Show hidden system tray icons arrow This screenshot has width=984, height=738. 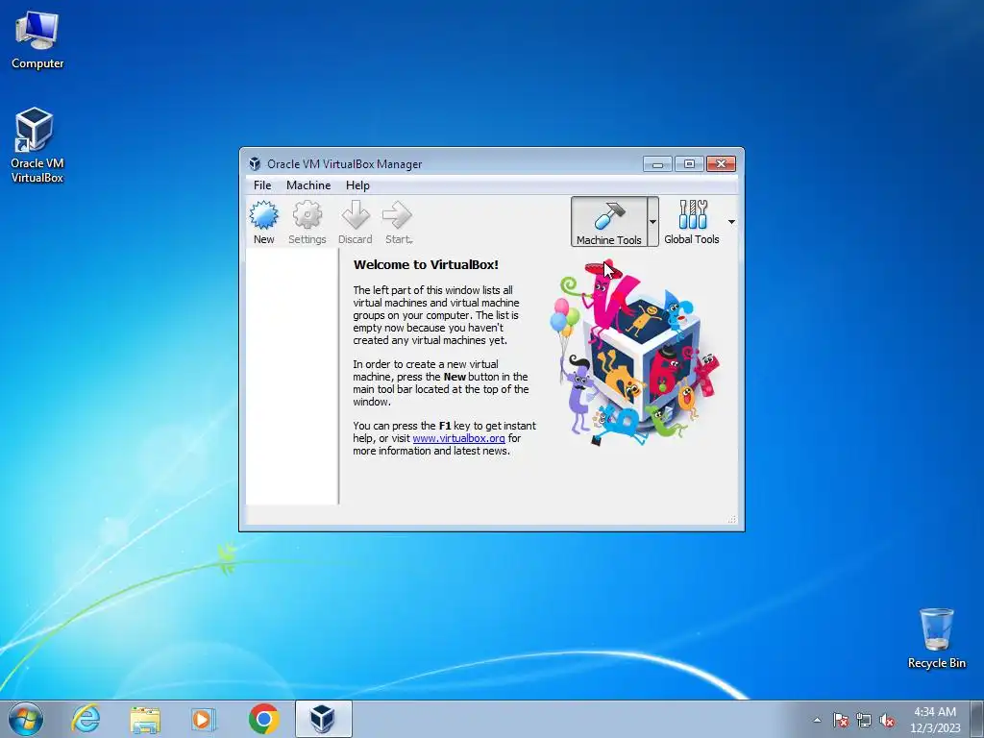click(x=817, y=720)
